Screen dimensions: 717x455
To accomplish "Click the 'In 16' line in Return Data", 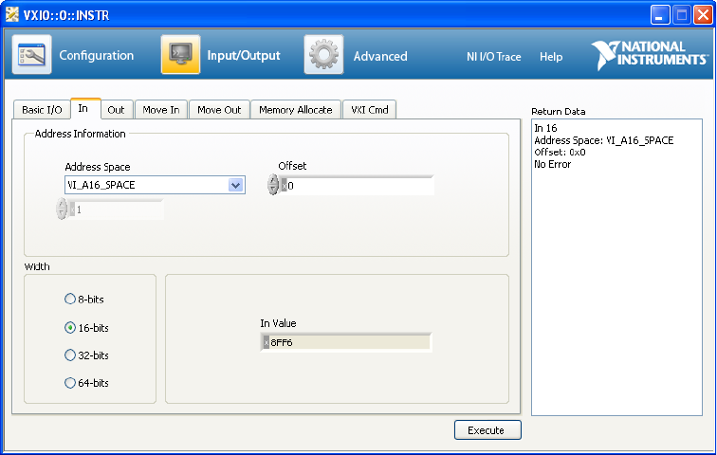I will (x=545, y=128).
